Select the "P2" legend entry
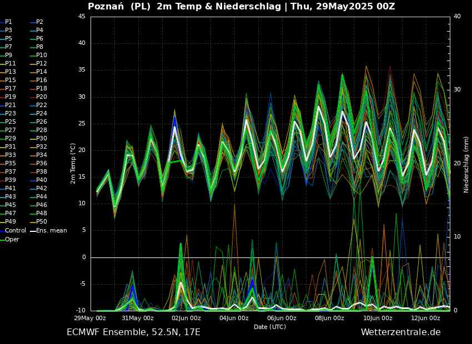 [37, 22]
